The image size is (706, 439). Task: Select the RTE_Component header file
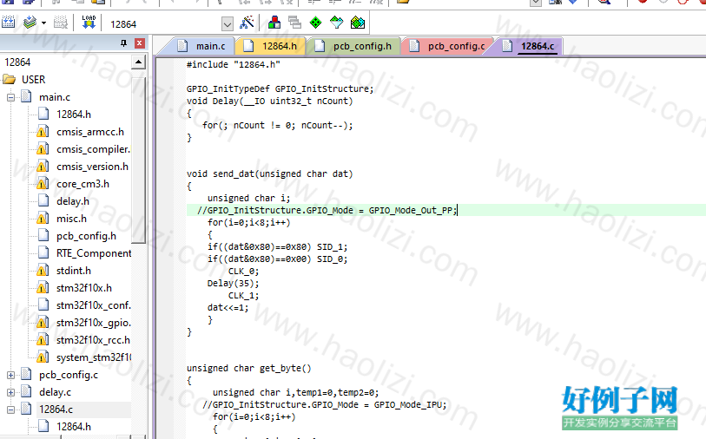94,253
